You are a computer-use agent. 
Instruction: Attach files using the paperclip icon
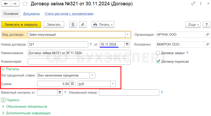coord(83,24)
